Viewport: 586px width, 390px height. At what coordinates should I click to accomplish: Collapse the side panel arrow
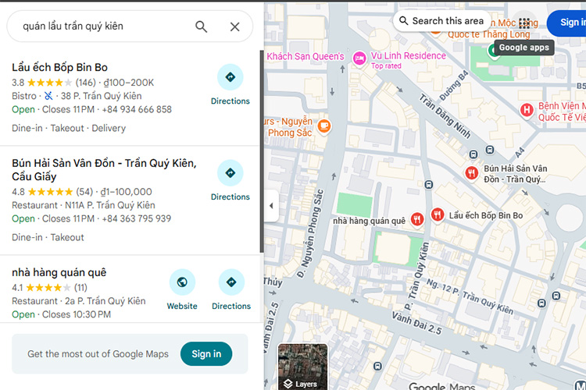(271, 206)
